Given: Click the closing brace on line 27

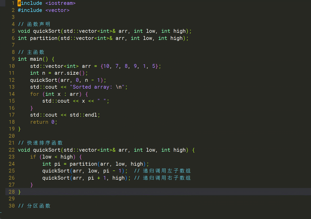Looking at the screenshot, I should point(32,185).
